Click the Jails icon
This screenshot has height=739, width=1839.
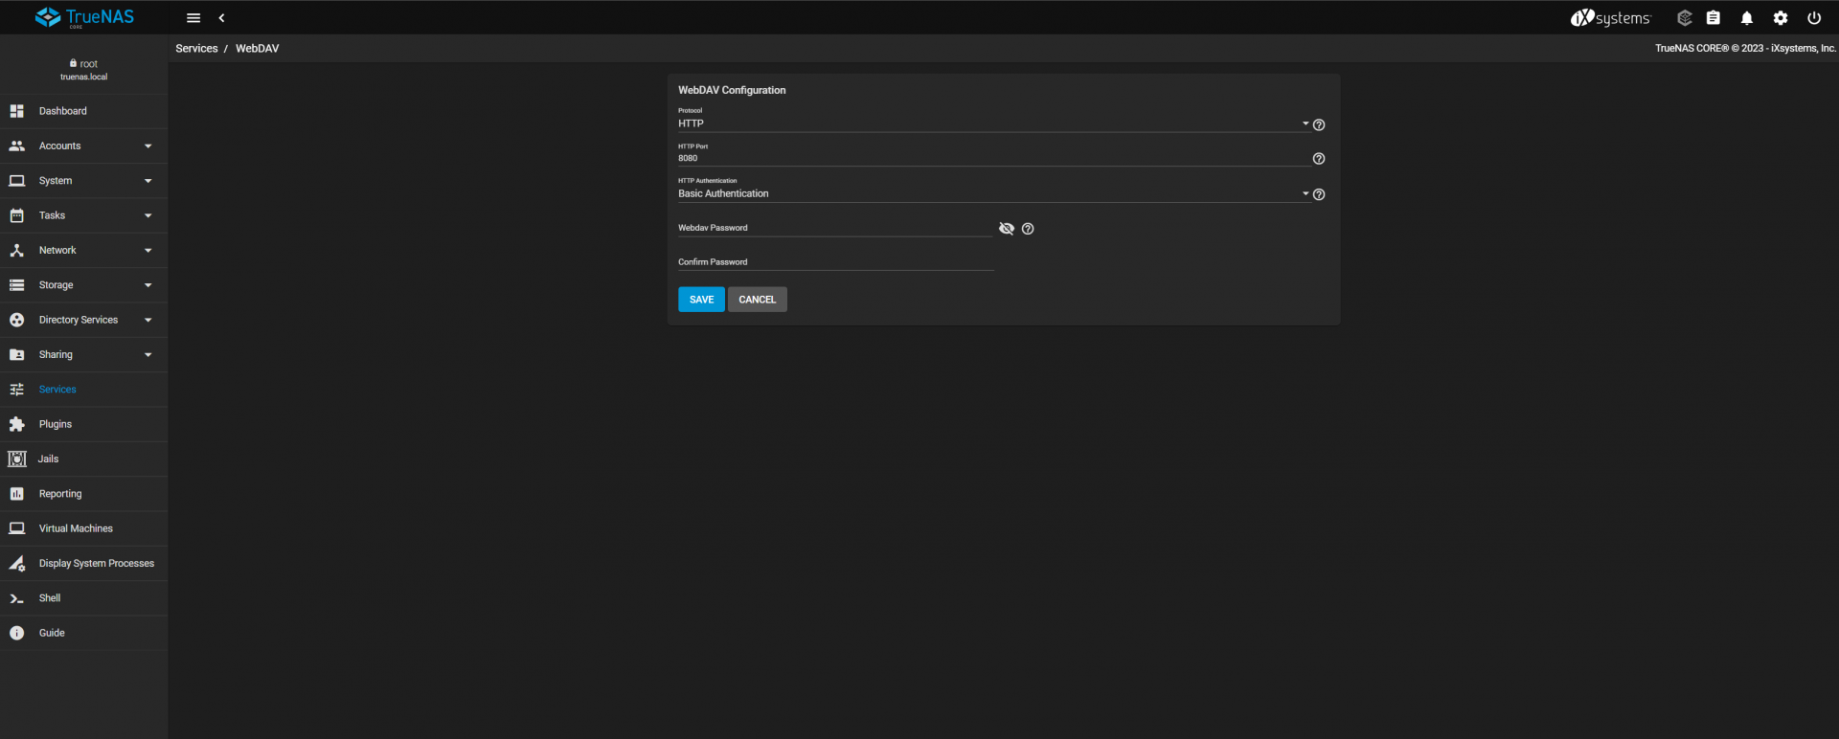tap(17, 459)
